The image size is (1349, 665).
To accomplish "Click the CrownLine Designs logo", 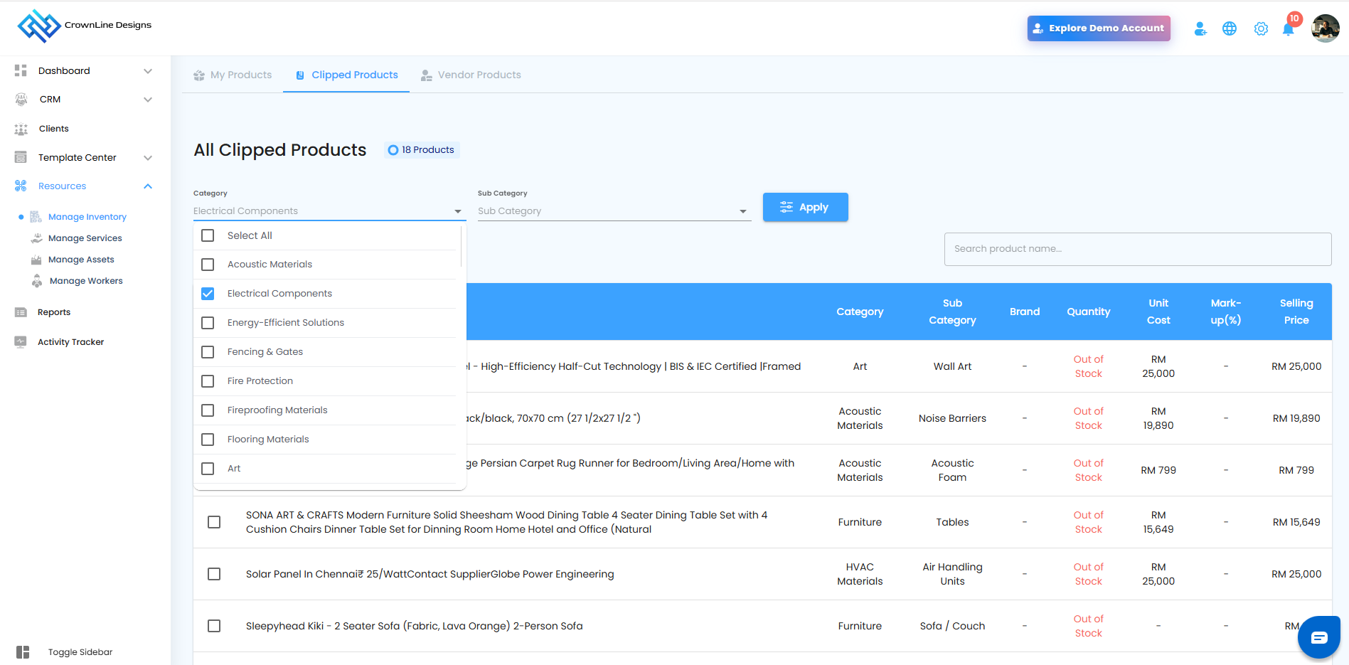I will click(x=84, y=26).
